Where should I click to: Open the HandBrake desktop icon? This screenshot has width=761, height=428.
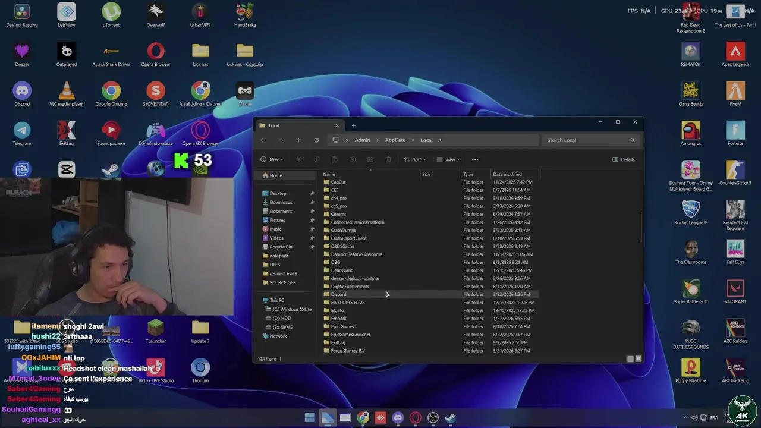[245, 16]
